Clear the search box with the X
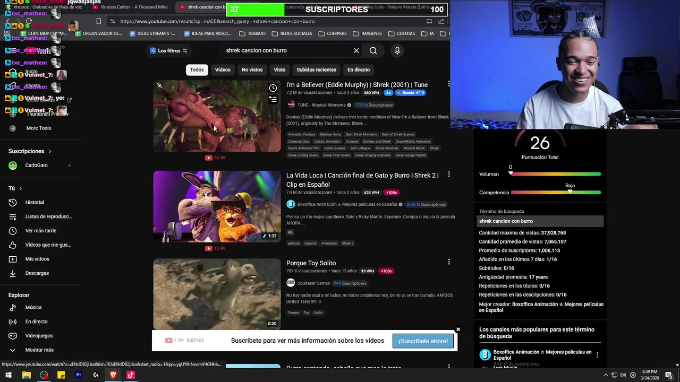Image resolution: width=680 pixels, height=382 pixels. pos(356,50)
